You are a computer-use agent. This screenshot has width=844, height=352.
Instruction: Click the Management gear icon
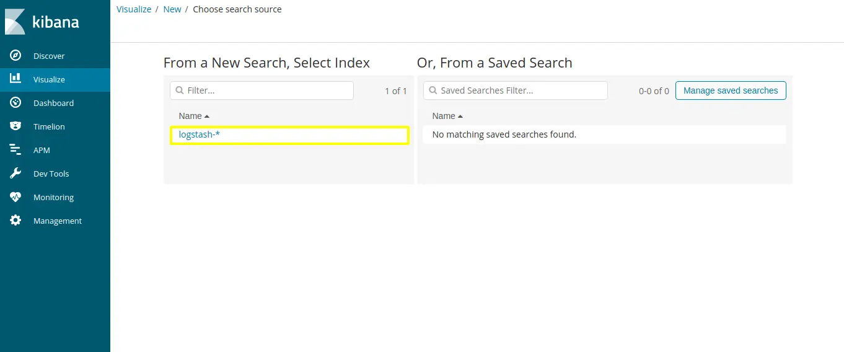(x=15, y=221)
